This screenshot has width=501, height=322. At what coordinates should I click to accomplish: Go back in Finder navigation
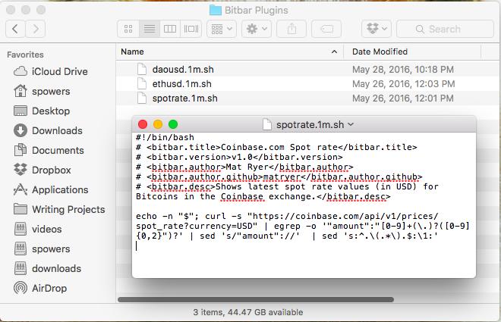(15, 29)
